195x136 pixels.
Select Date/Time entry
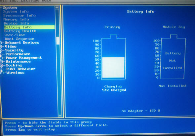point(15,35)
